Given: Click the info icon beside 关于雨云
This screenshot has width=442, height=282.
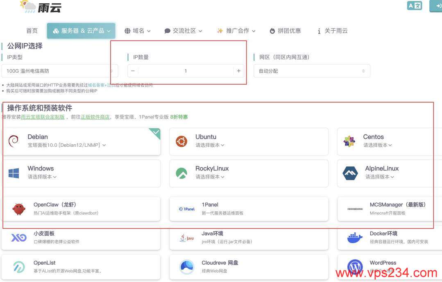Looking at the screenshot, I should pos(319,31).
